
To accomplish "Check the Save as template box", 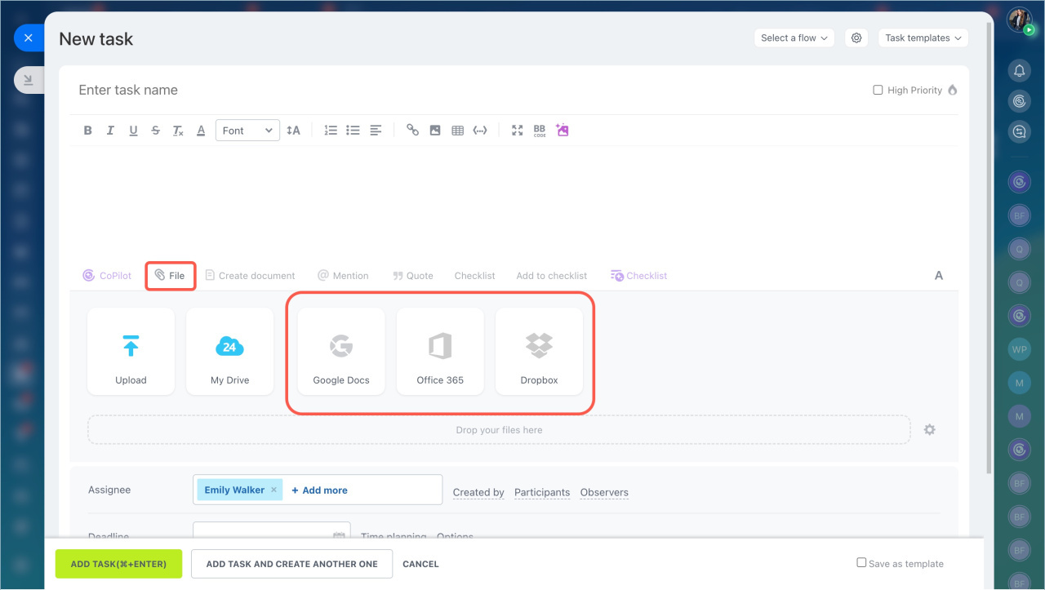I will [x=861, y=563].
